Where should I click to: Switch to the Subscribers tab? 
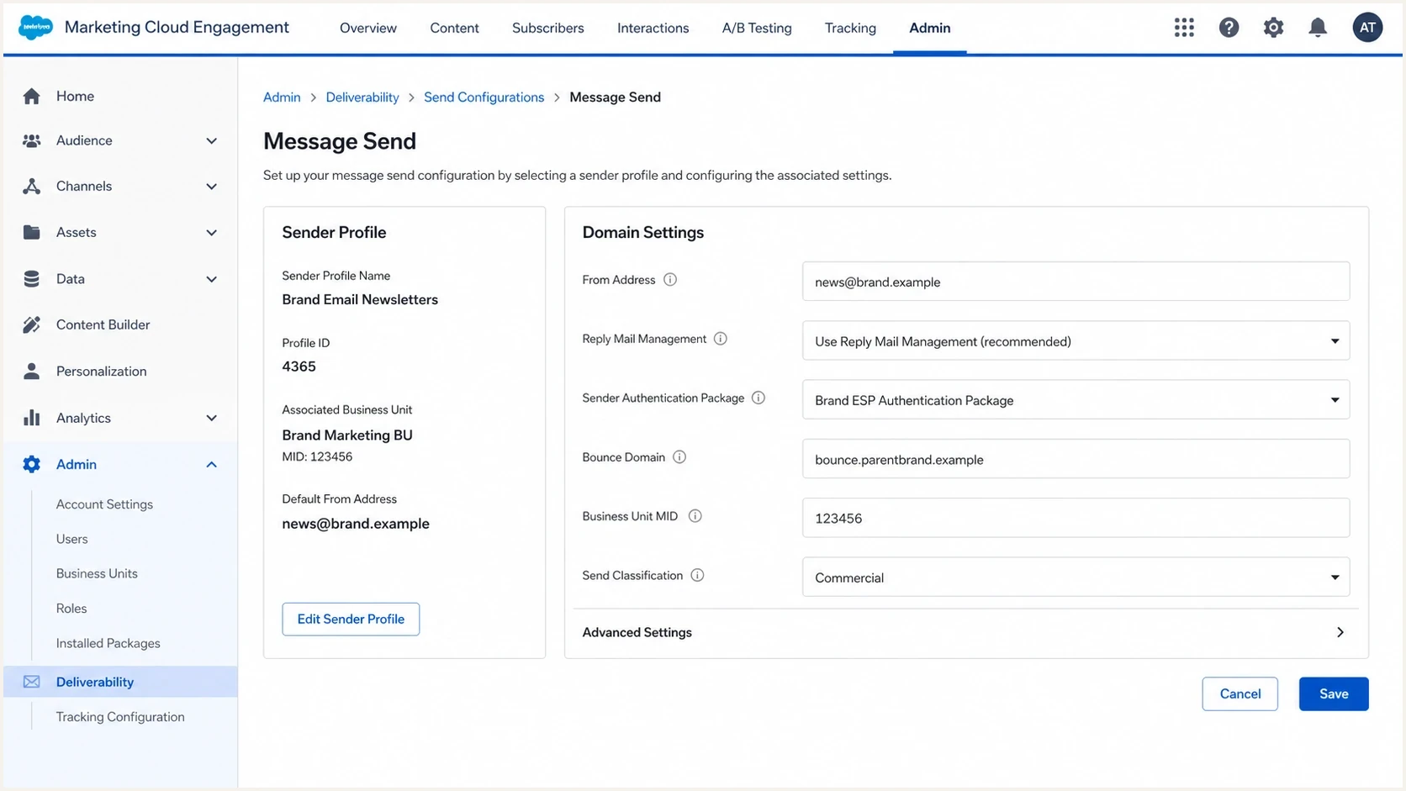click(547, 28)
